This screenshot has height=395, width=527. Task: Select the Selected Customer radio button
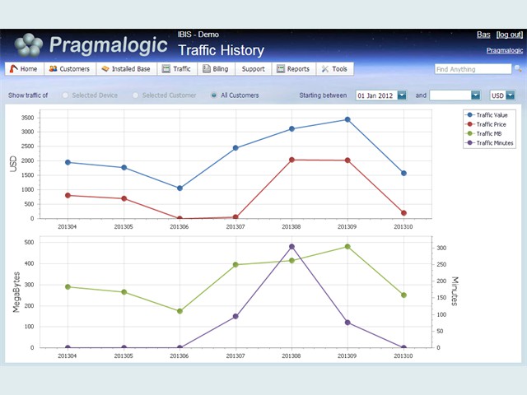[x=135, y=95]
